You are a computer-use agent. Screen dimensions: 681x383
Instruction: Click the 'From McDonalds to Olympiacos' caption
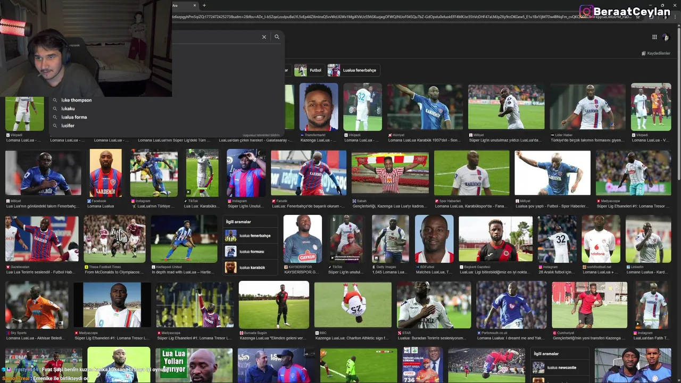click(113, 272)
